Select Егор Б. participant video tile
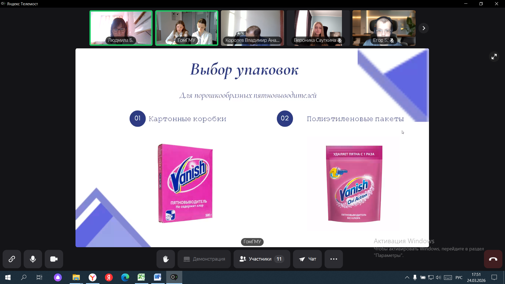 (384, 28)
